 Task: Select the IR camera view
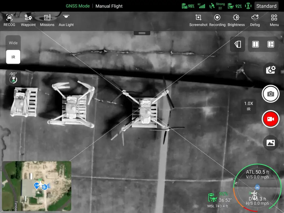point(13,57)
